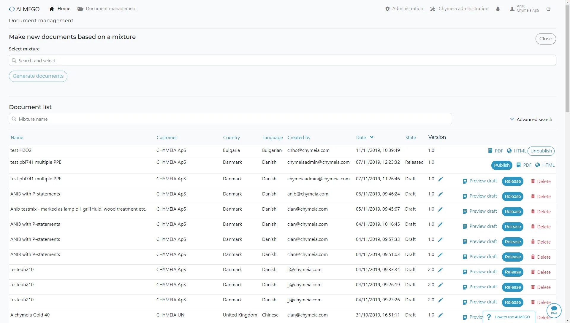Image resolution: width=570 pixels, height=323 pixels.
Task: Click the logout icon
Action: [x=549, y=9]
